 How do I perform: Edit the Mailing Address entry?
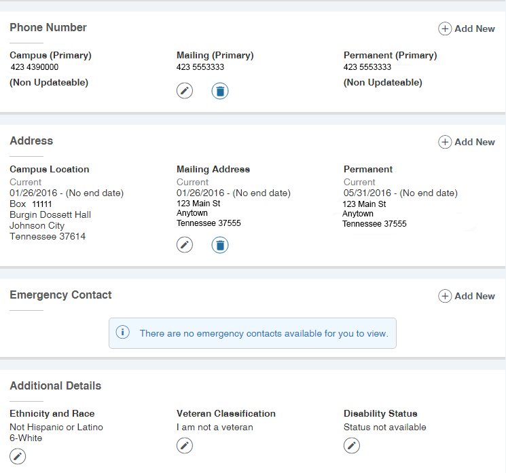coord(185,245)
